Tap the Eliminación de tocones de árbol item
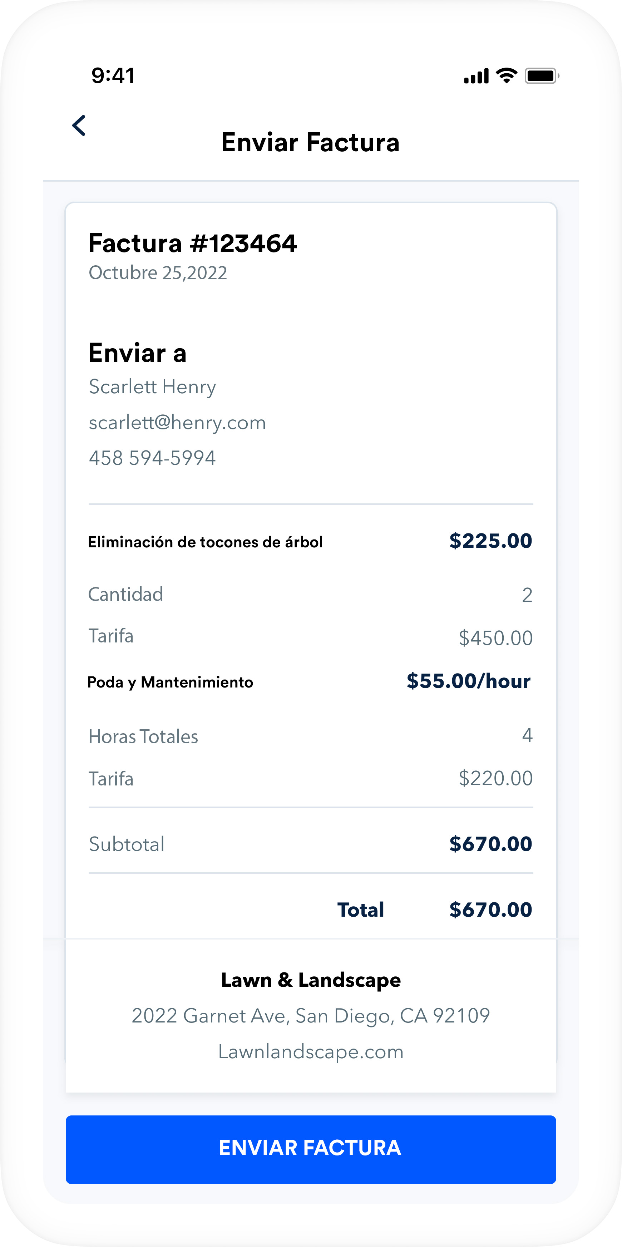This screenshot has width=622, height=1247. tap(205, 542)
